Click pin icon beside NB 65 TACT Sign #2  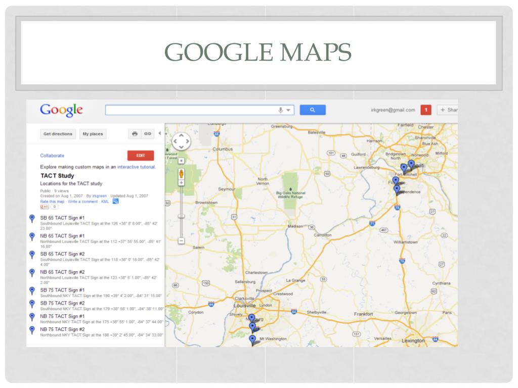coord(32,273)
